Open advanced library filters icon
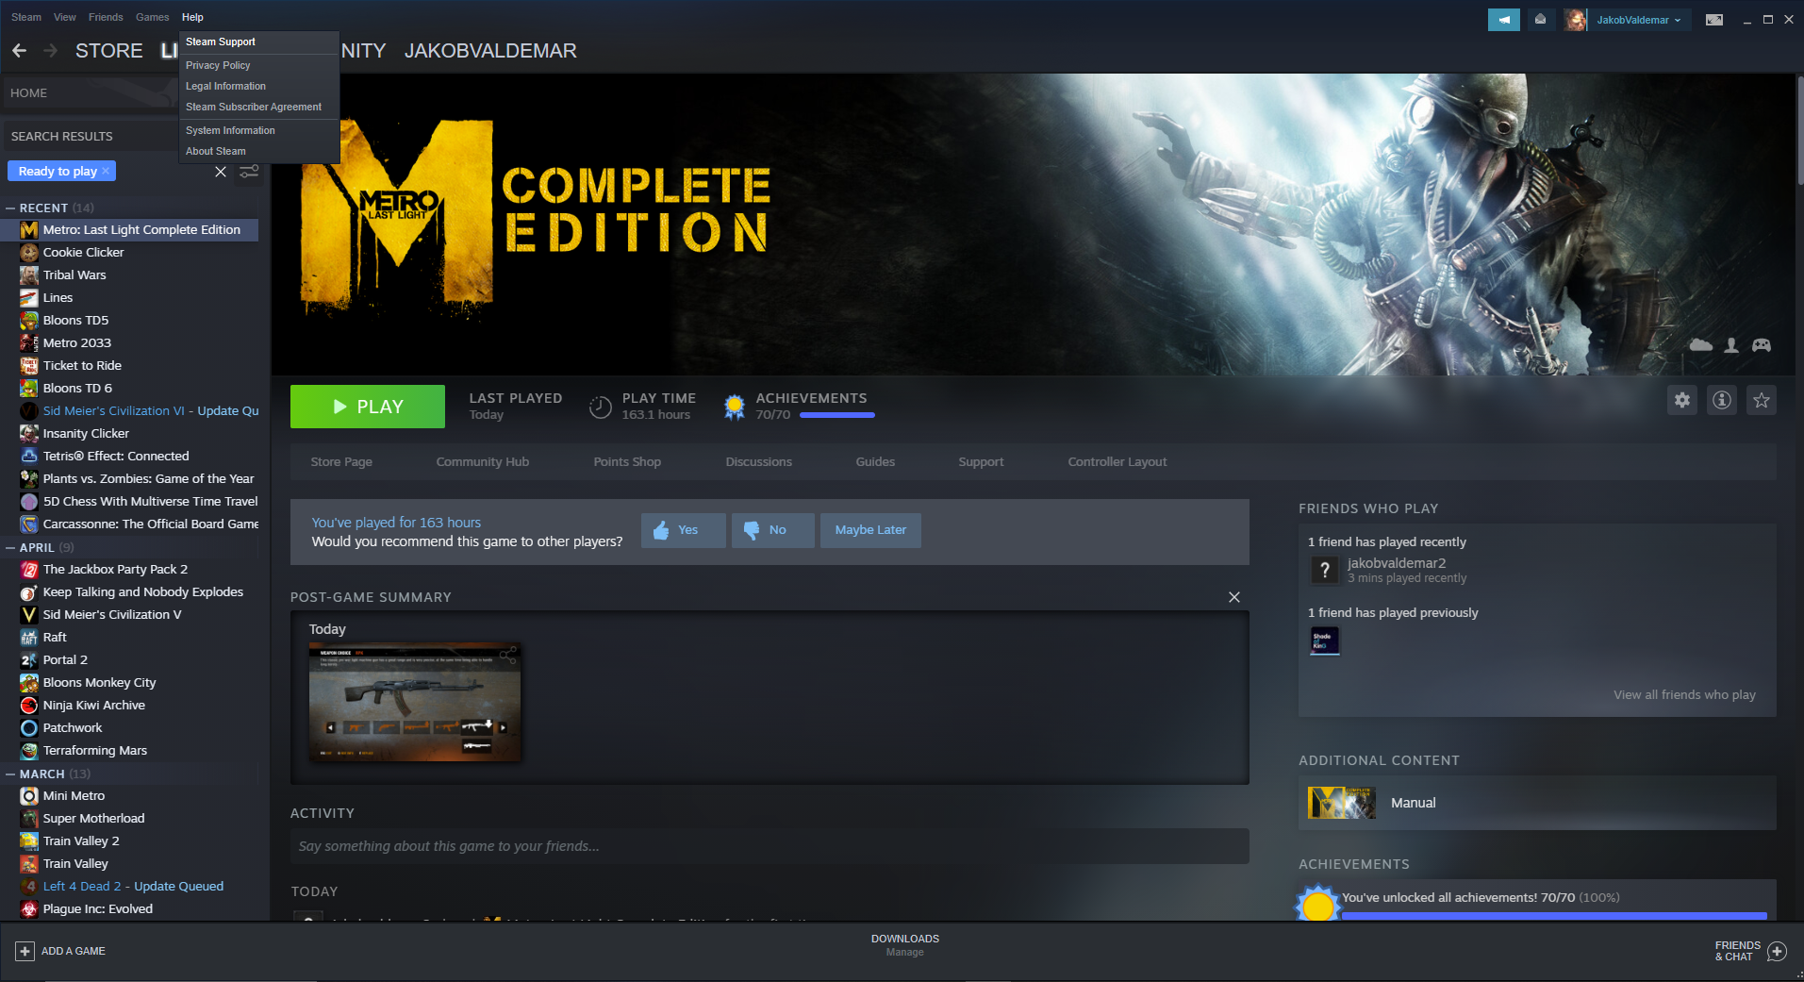Image resolution: width=1804 pixels, height=982 pixels. tap(249, 172)
